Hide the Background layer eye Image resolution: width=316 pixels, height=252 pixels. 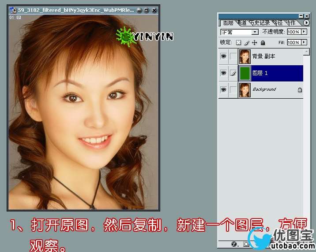coord(223,89)
